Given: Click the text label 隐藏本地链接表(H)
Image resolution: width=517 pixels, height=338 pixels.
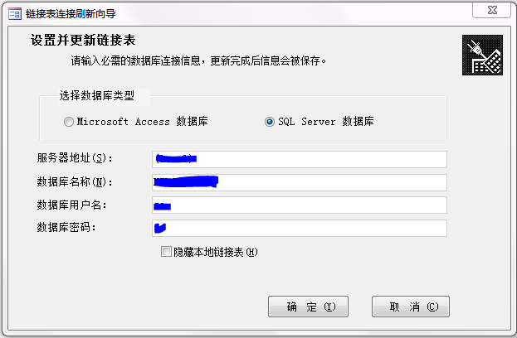Looking at the screenshot, I should click(216, 252).
